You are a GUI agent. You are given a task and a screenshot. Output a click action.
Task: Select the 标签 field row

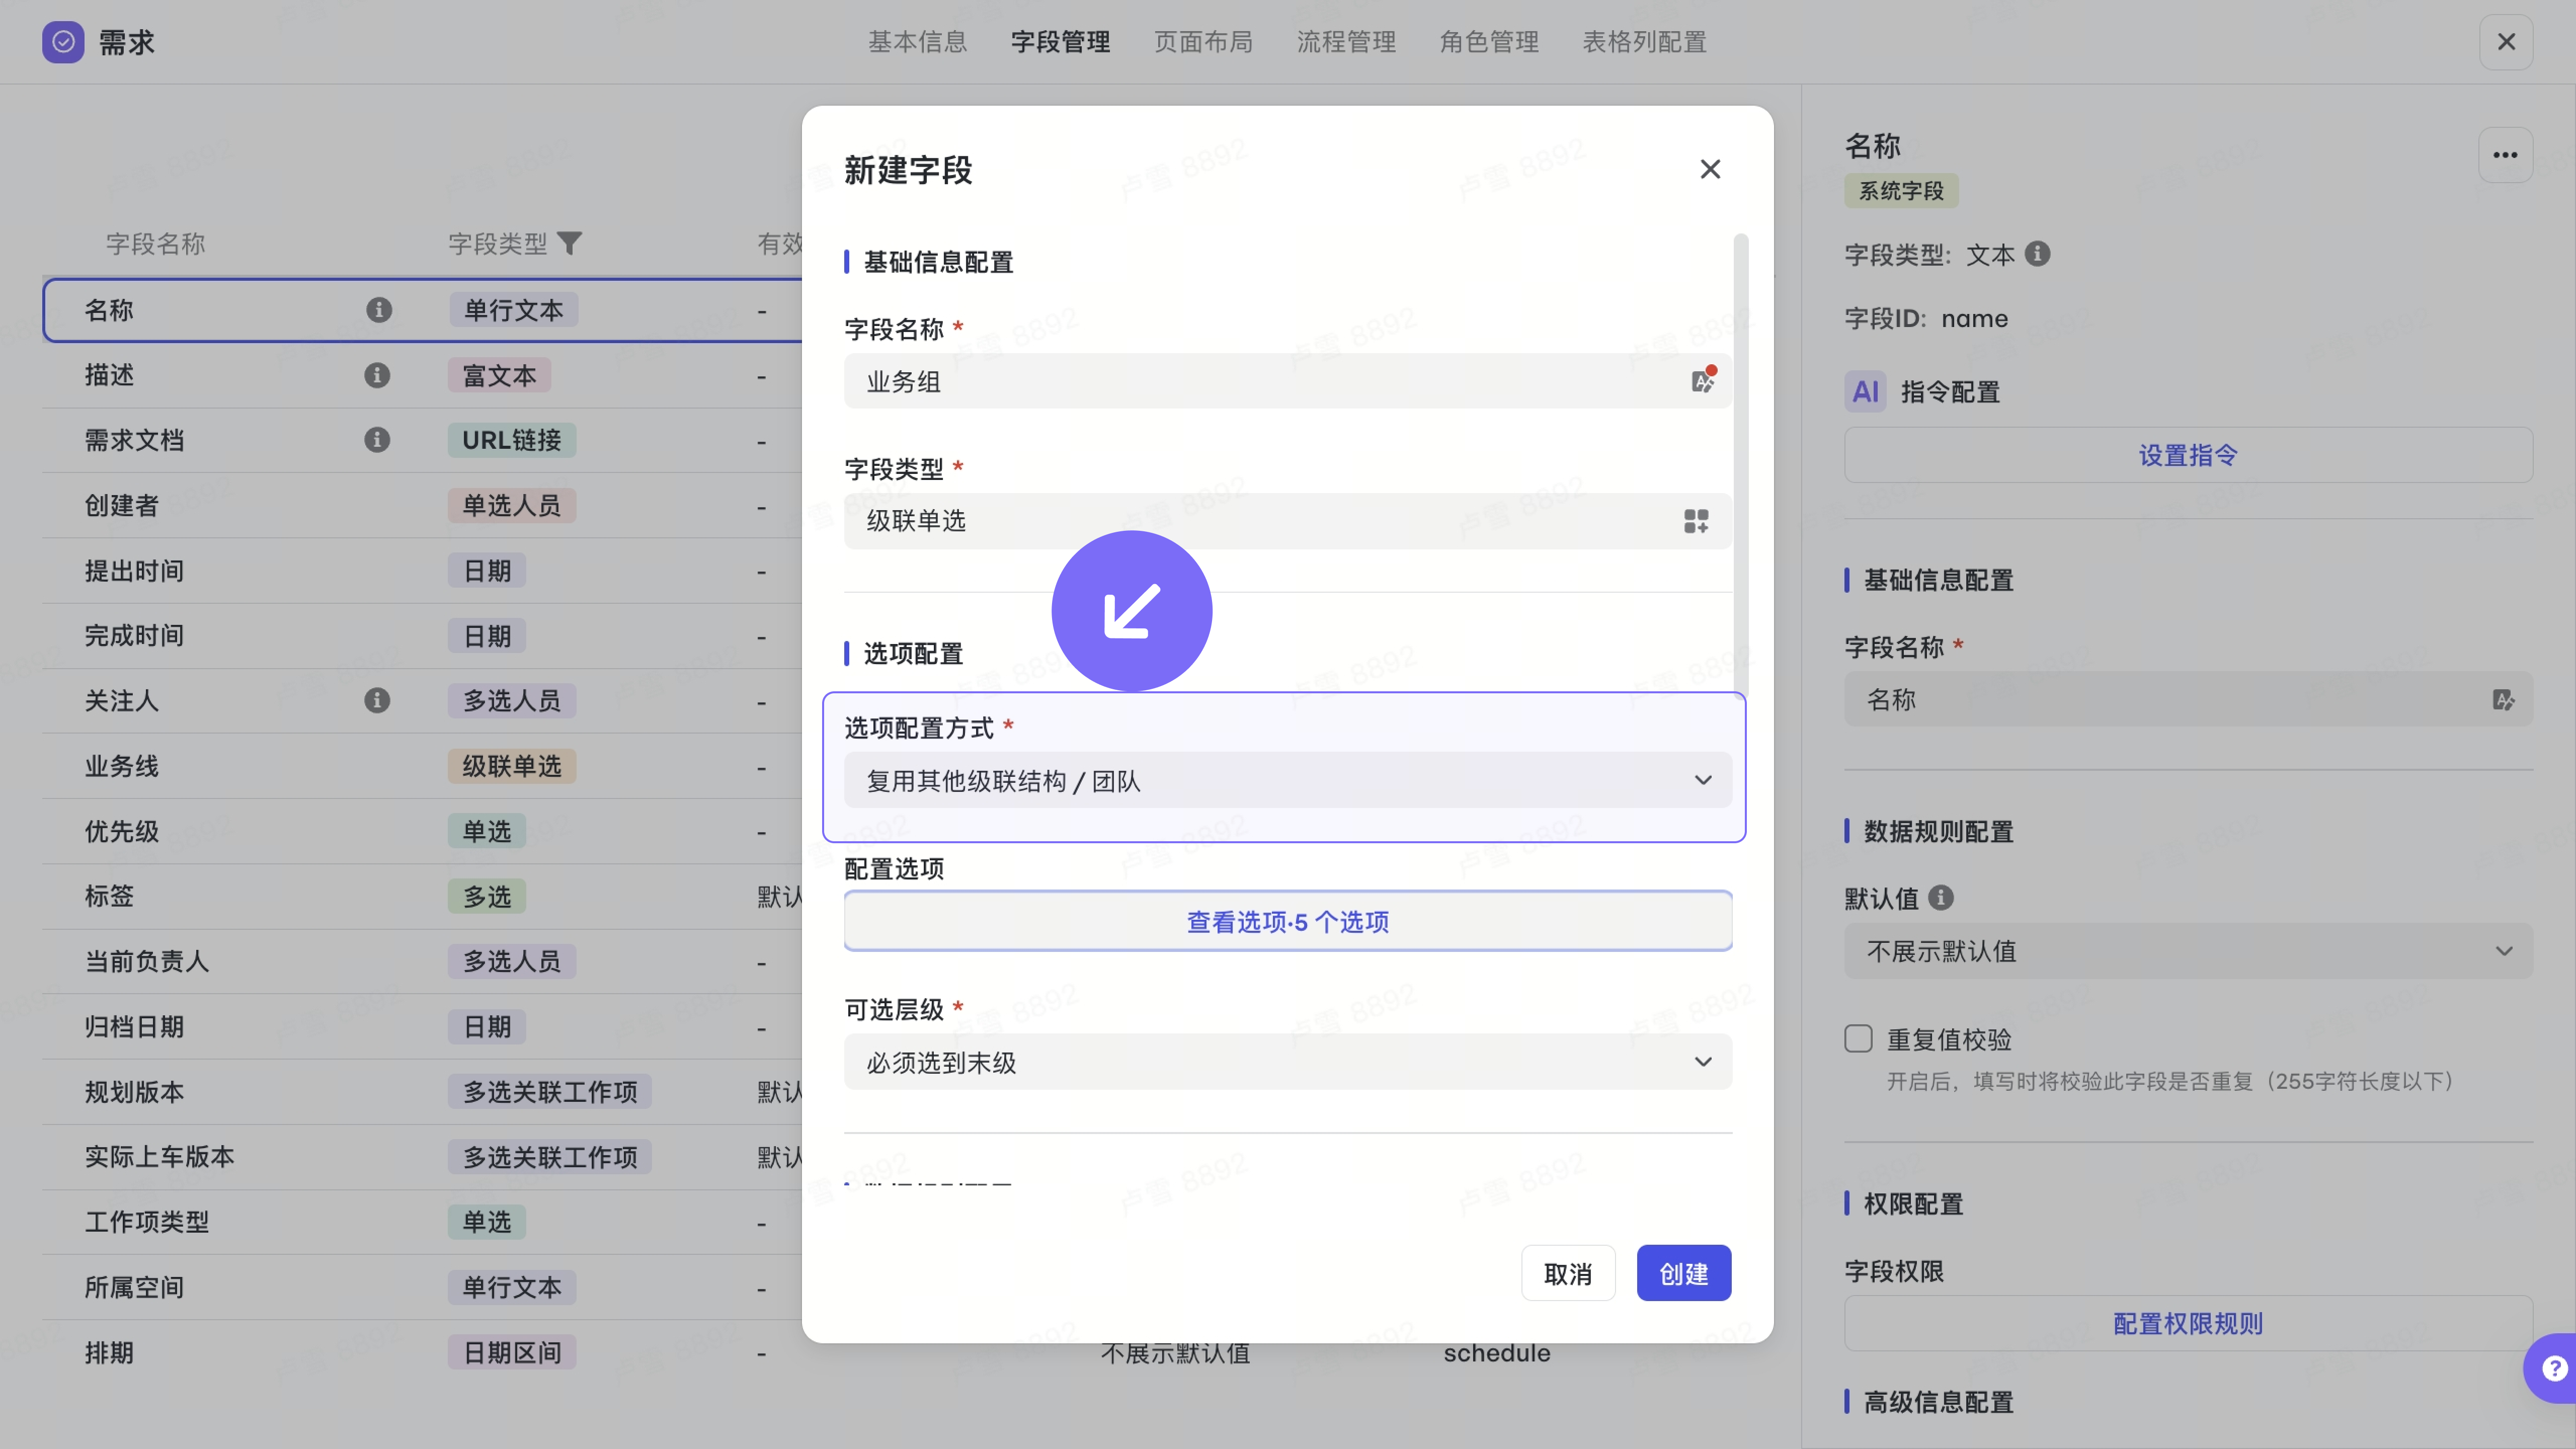[422, 896]
